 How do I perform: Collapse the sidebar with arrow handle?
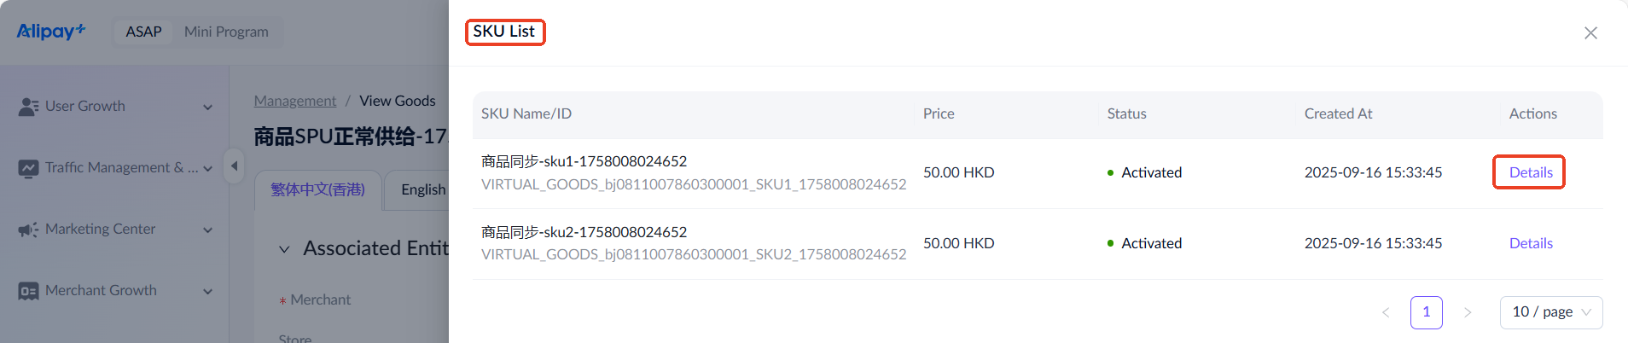pyautogui.click(x=234, y=166)
